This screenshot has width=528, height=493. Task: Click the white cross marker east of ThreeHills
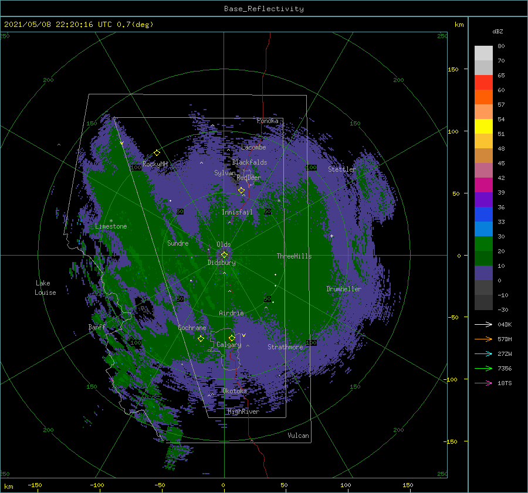(x=331, y=236)
